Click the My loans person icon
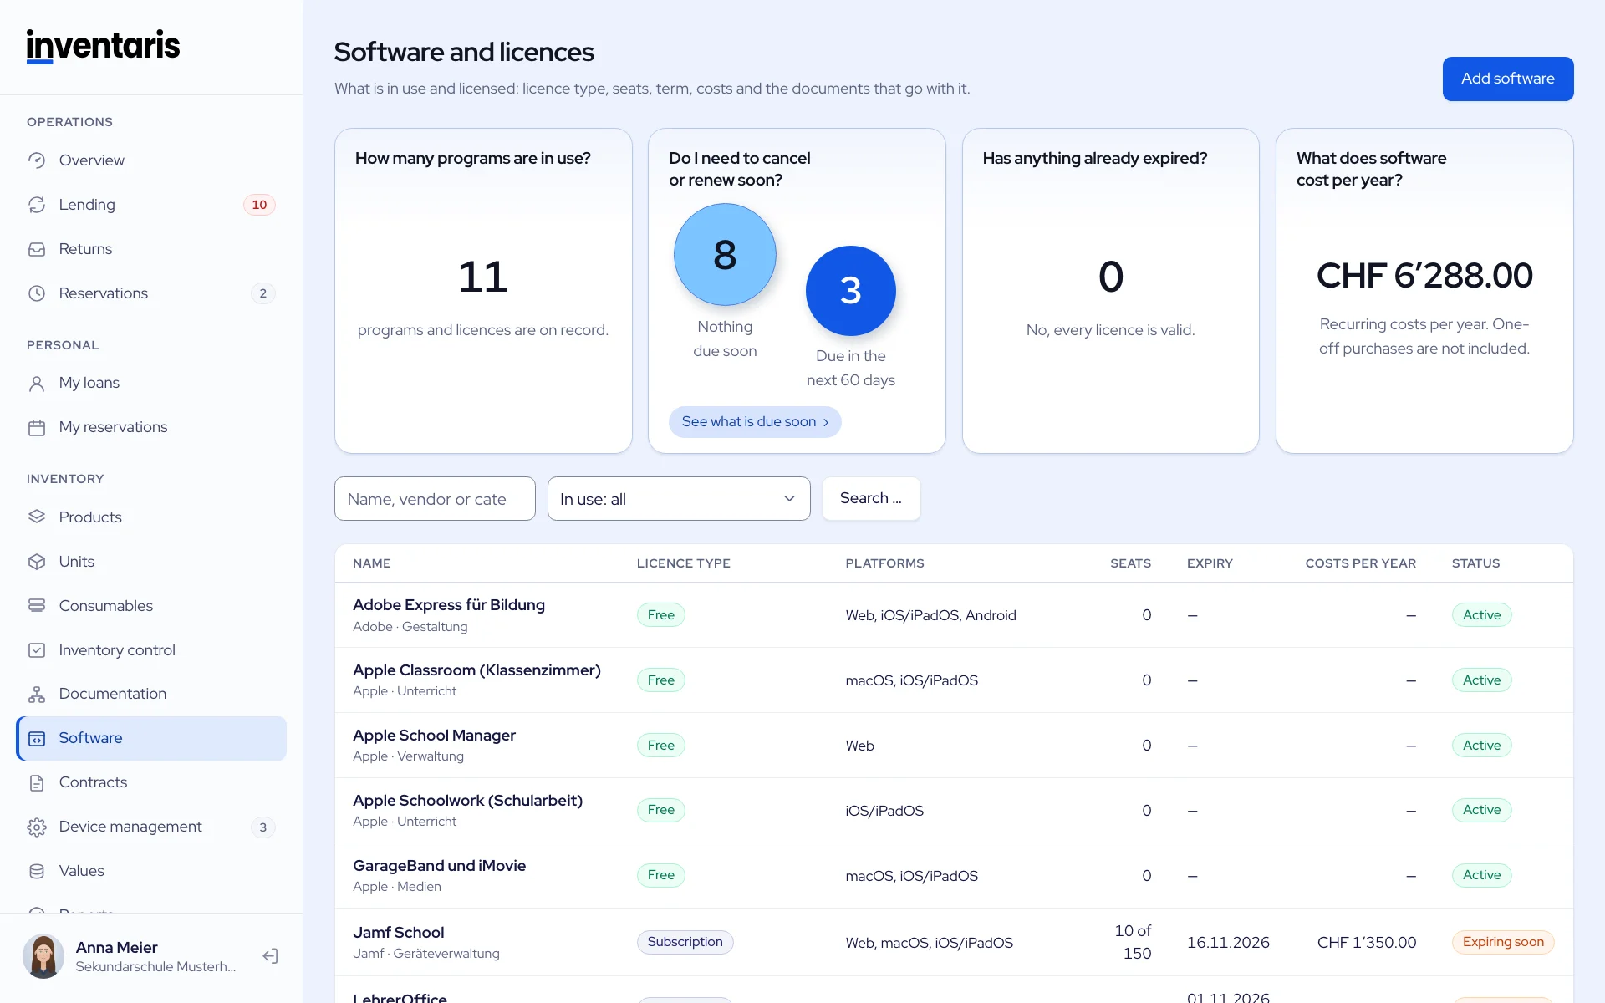The image size is (1605, 1003). click(x=37, y=383)
